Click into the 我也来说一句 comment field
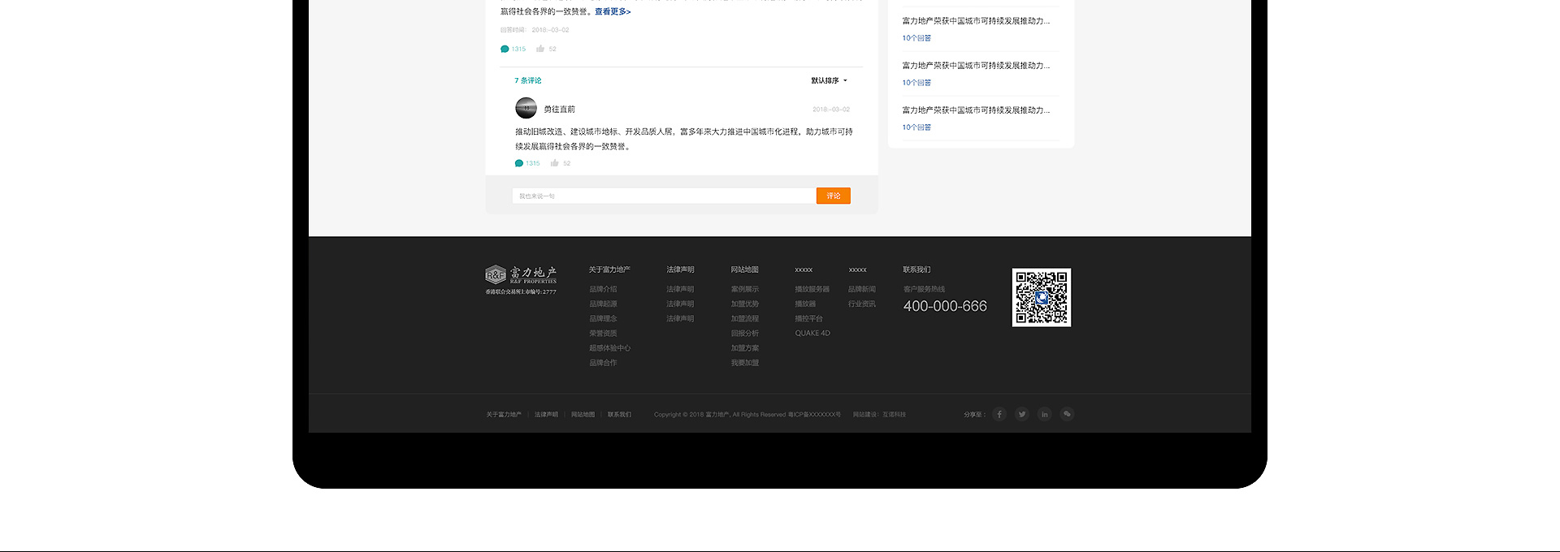 663,196
